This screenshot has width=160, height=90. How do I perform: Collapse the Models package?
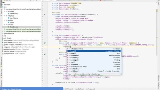tap(4, 20)
